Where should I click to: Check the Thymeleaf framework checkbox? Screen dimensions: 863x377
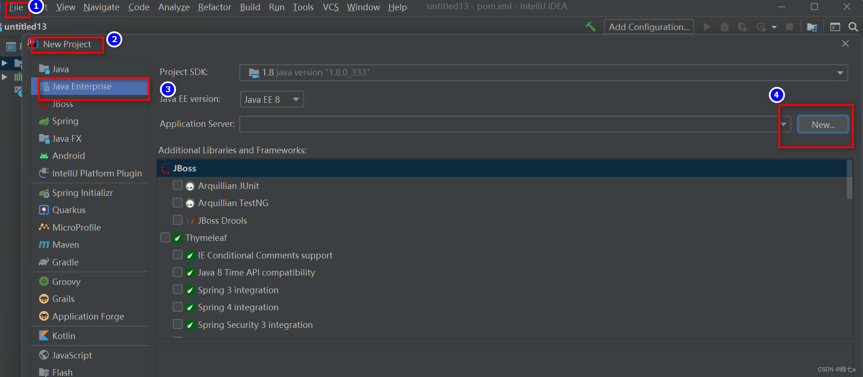(165, 238)
